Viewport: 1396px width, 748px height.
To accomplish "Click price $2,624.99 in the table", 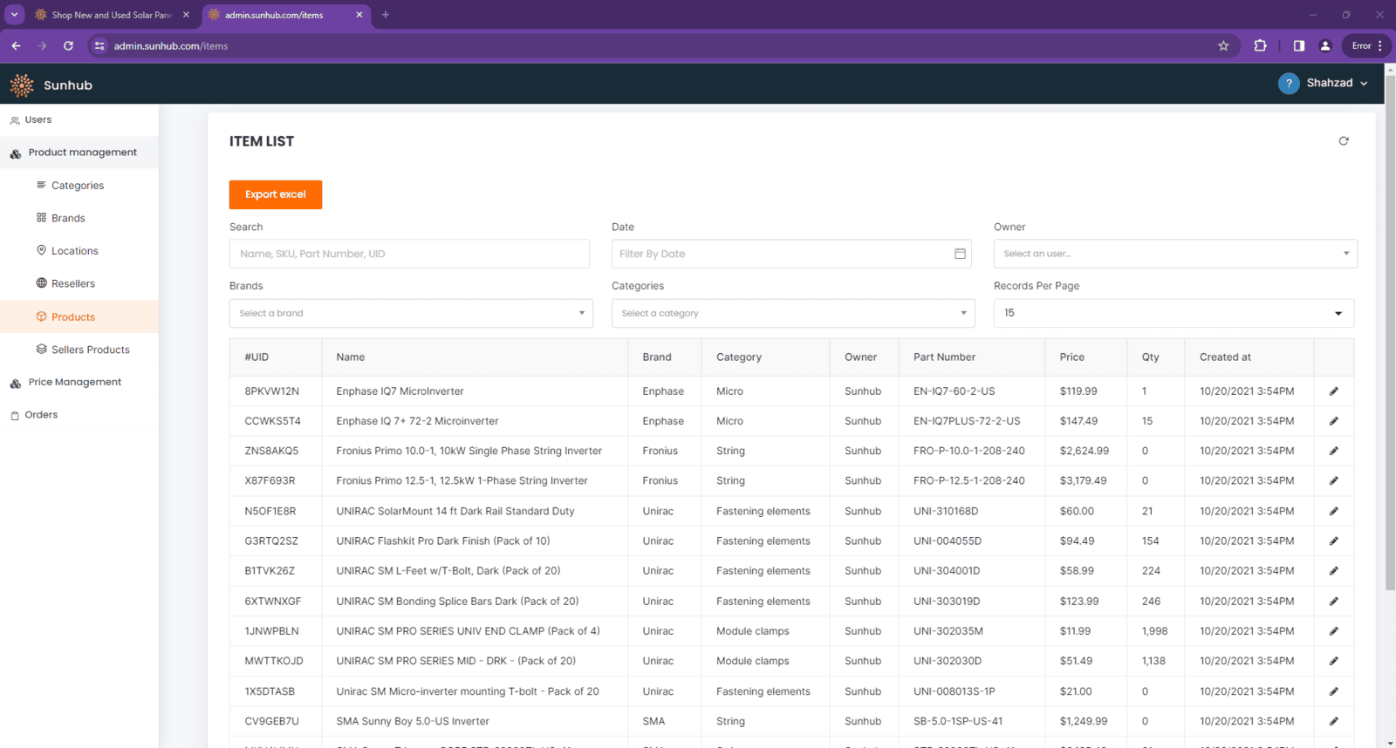I will tap(1085, 451).
